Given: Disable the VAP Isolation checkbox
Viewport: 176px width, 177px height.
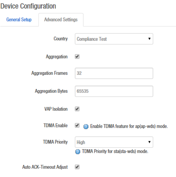Looking at the screenshot, I should coord(77,109).
